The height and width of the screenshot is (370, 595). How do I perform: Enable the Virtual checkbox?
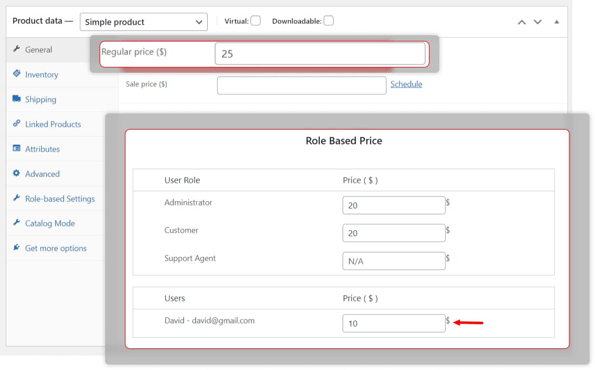pos(256,21)
